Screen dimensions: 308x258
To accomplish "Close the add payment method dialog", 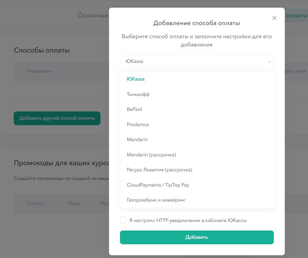I will 274,18.
